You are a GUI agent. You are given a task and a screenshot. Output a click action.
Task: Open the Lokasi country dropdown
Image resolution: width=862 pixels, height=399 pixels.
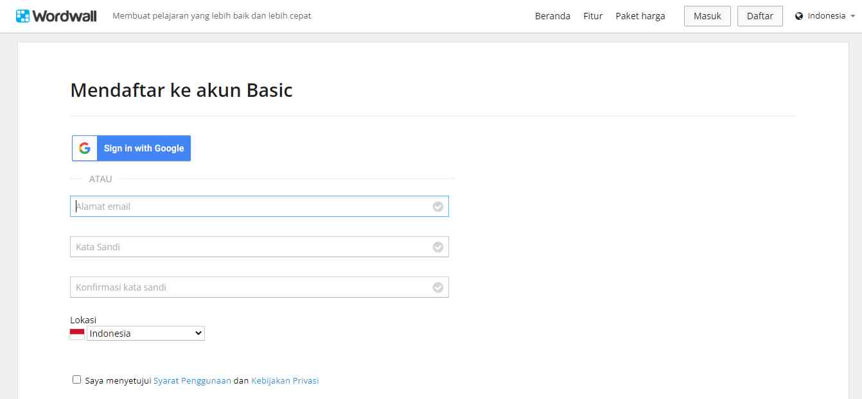(146, 334)
